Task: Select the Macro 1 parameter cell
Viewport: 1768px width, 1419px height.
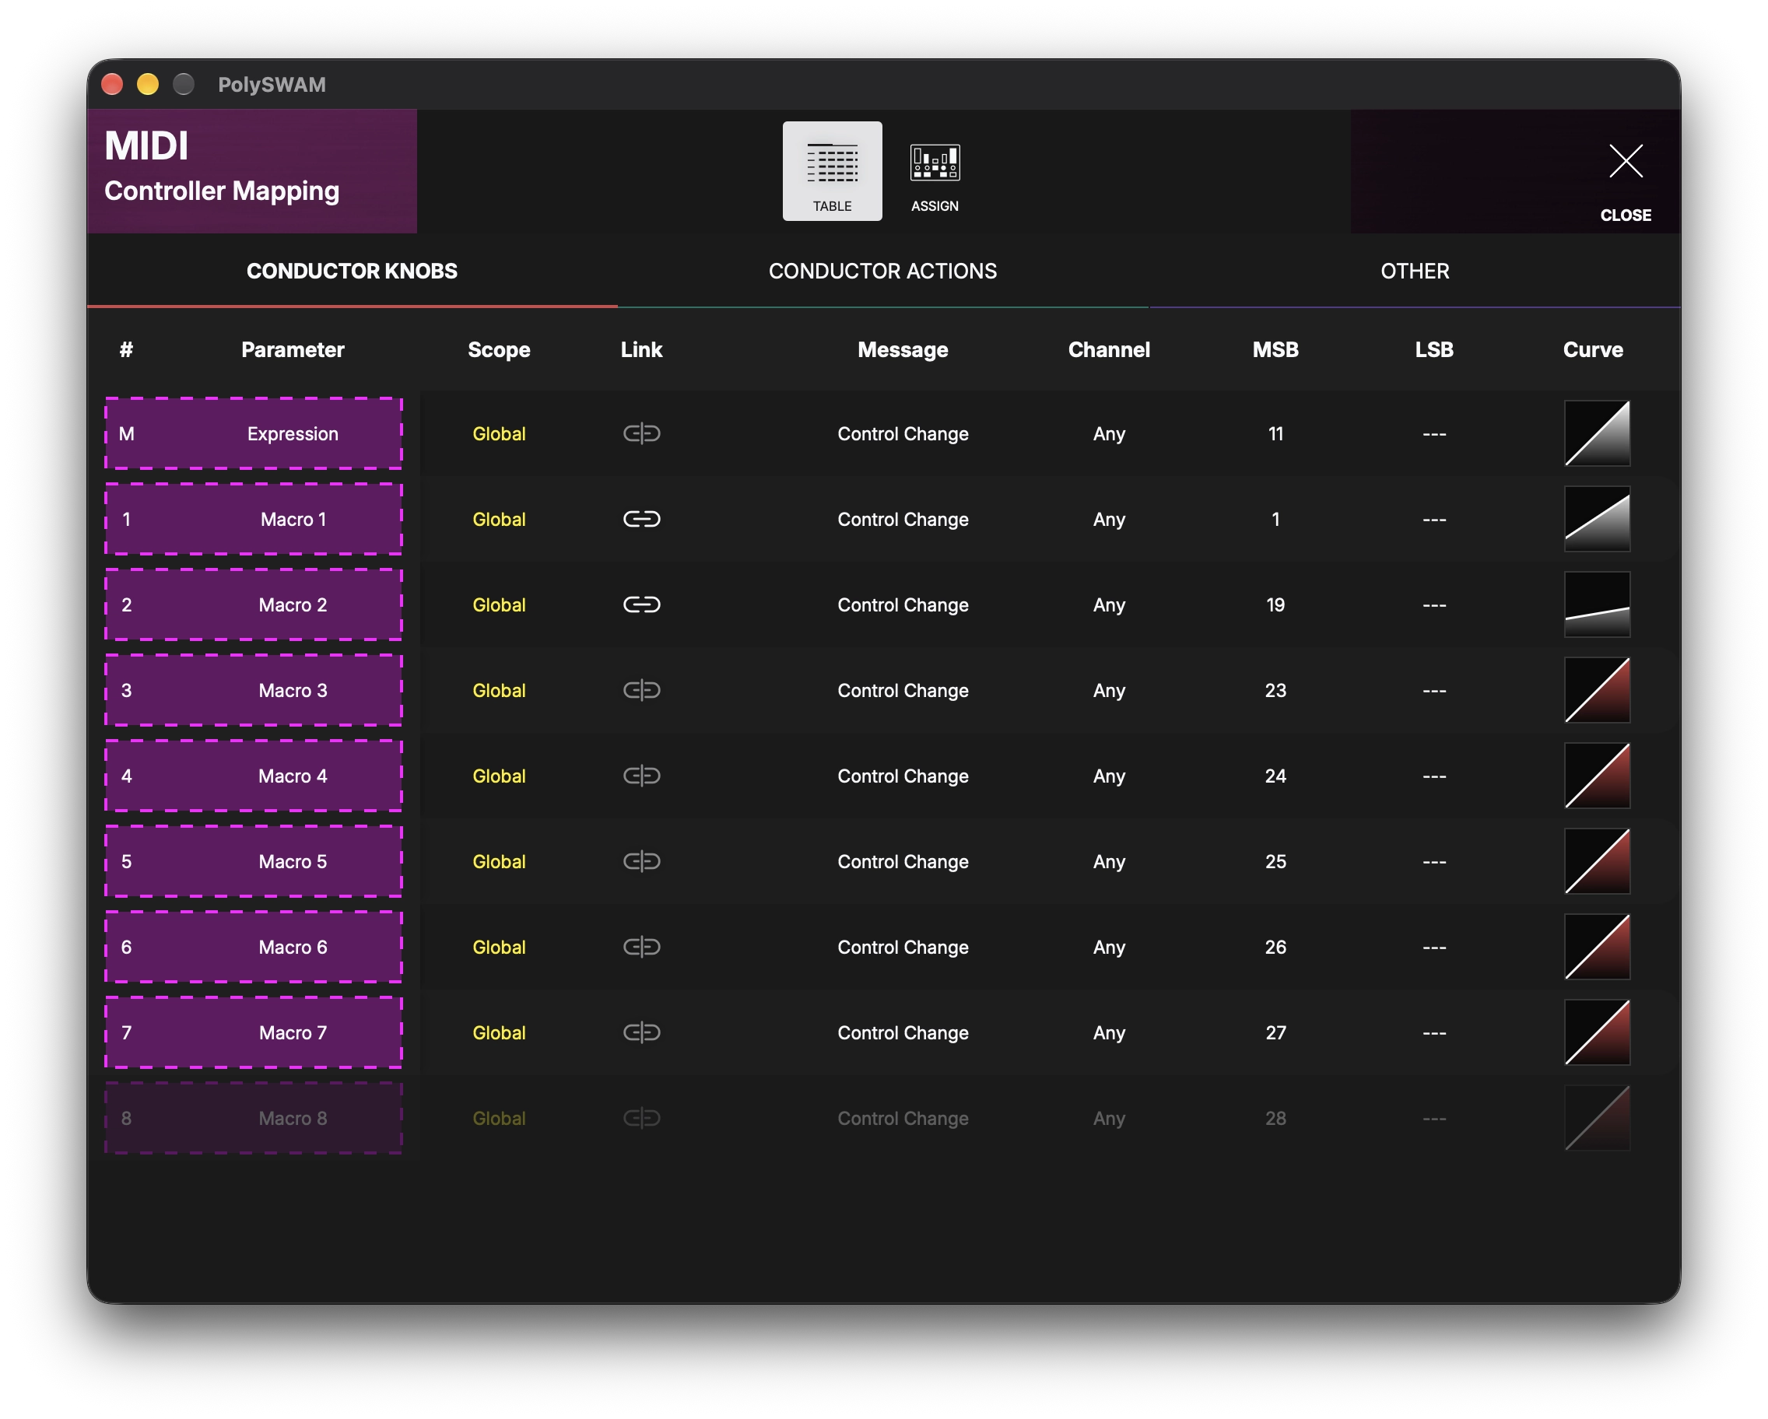Action: click(x=254, y=519)
